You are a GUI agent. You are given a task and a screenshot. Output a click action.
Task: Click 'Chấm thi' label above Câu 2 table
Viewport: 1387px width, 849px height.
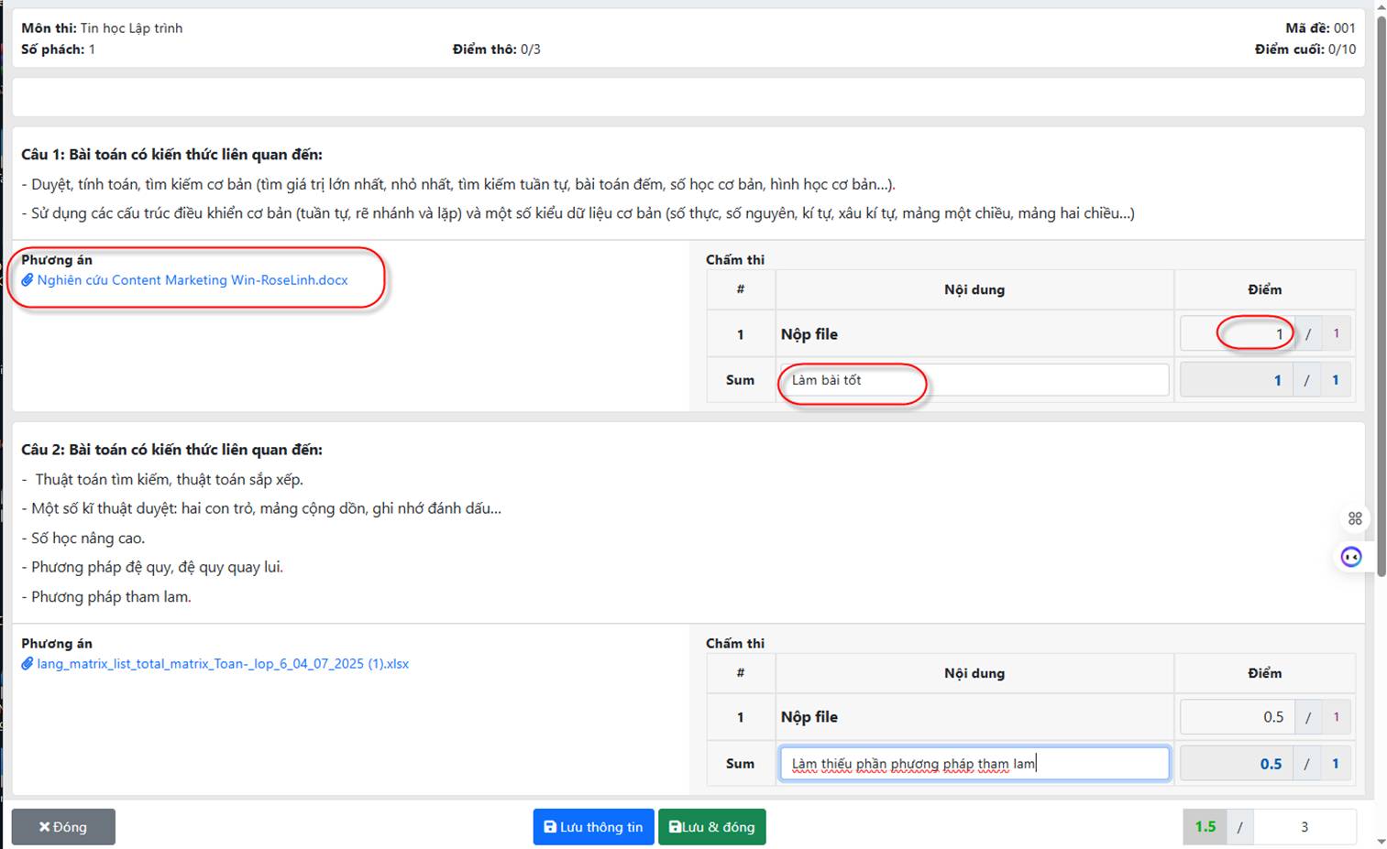[735, 644]
